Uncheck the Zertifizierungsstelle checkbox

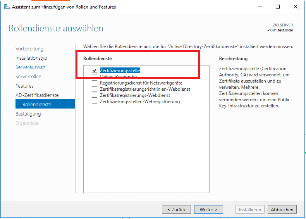[x=94, y=71]
